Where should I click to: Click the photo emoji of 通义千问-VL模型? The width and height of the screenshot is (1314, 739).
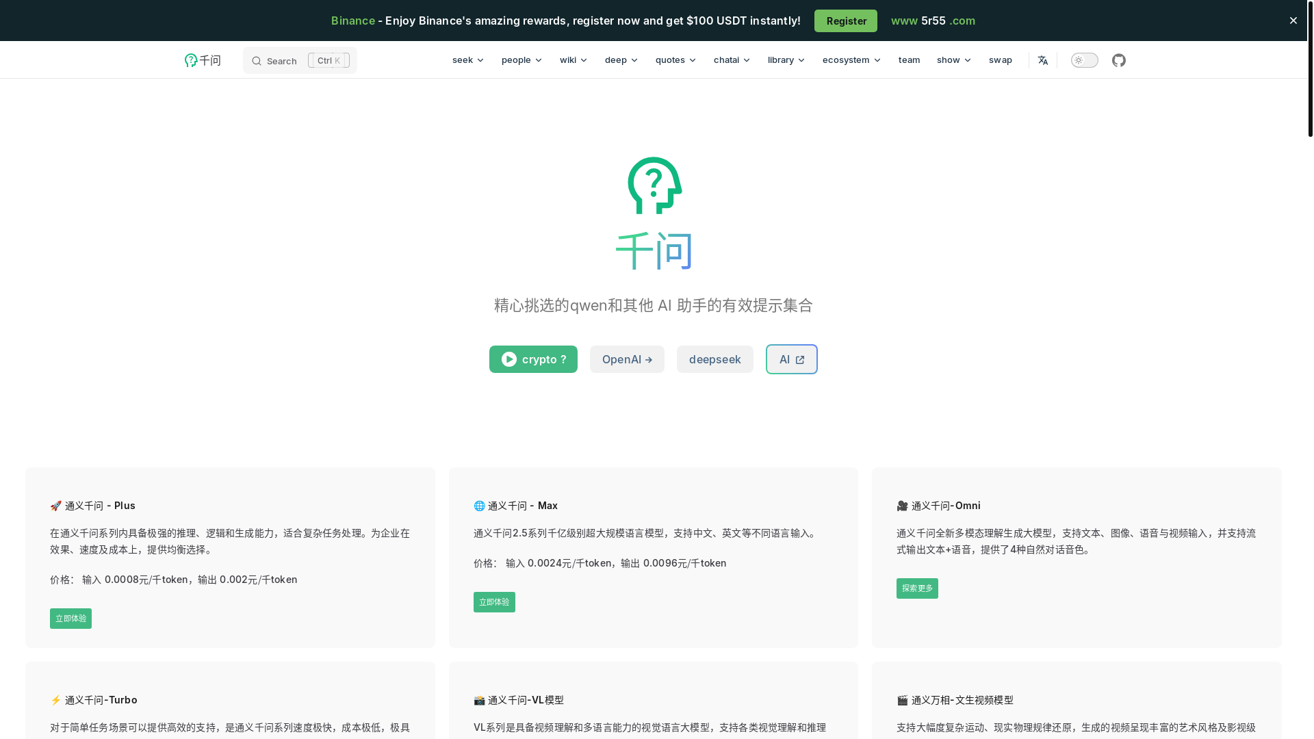(479, 700)
